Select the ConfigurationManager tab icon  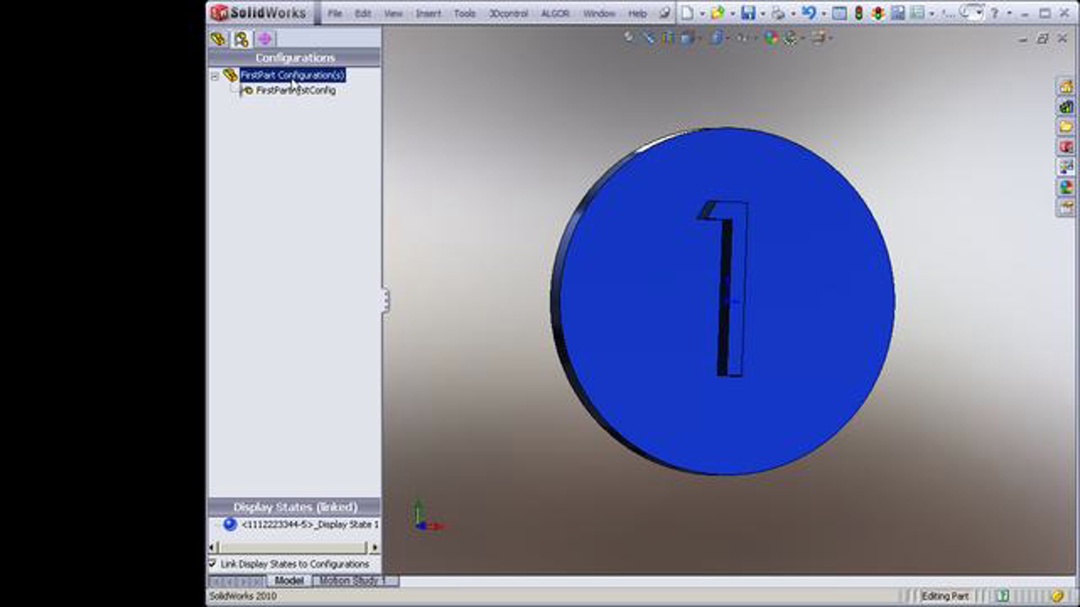(241, 39)
